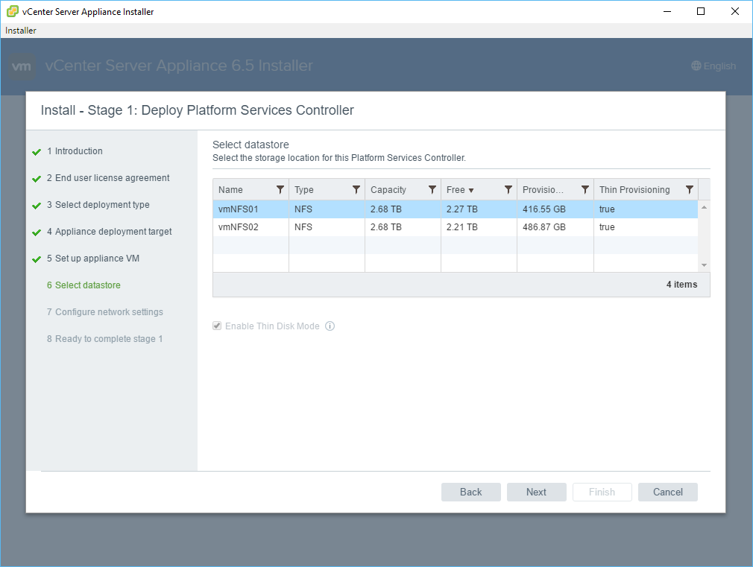Click the Next button

tap(536, 492)
